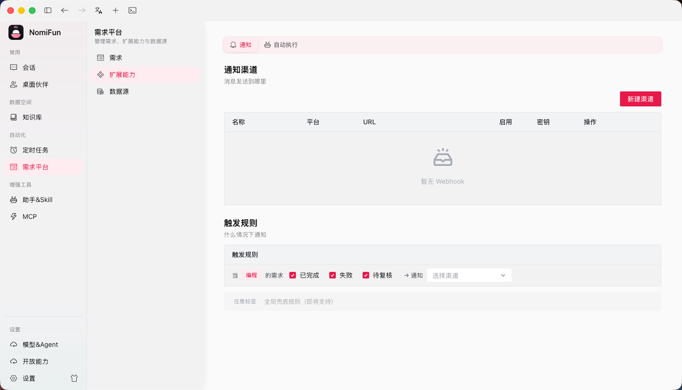682x390 pixels.
Task: Select 需求平台 in sidebar
Action: click(x=43, y=167)
